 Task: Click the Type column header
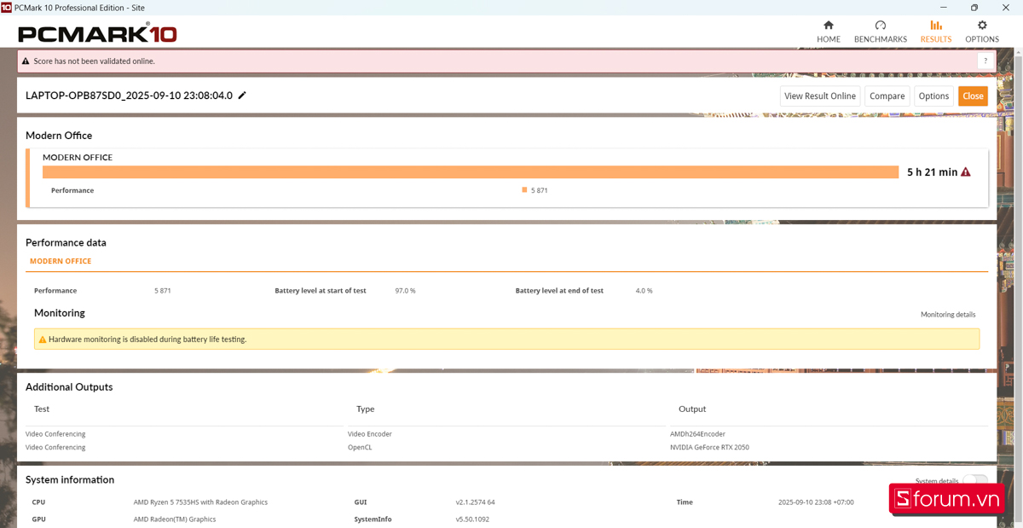[x=366, y=409]
